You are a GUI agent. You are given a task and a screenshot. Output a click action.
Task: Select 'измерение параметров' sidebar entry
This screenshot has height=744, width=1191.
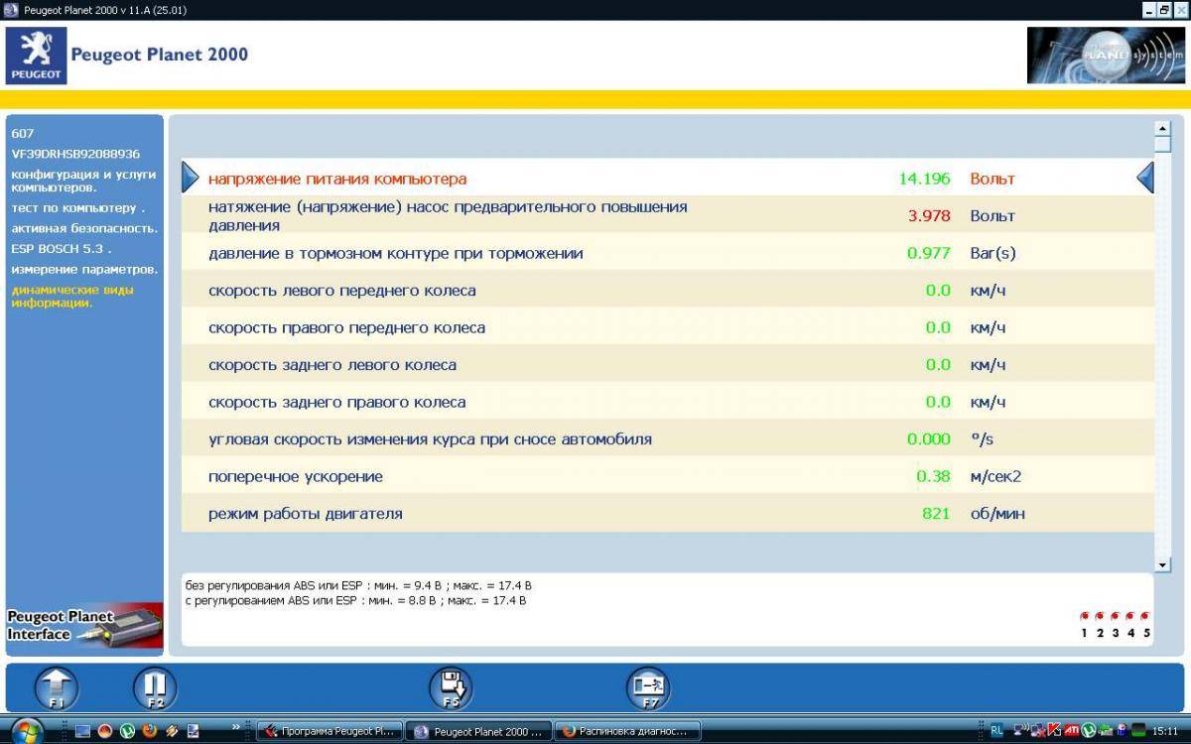(84, 270)
